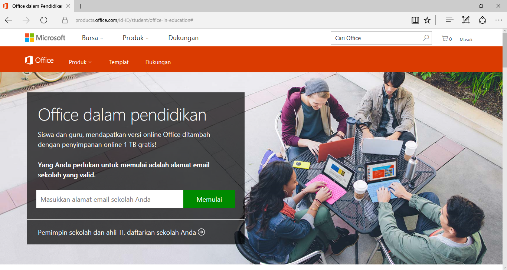Open the Edge More actions ellipsis menu

pyautogui.click(x=499, y=20)
